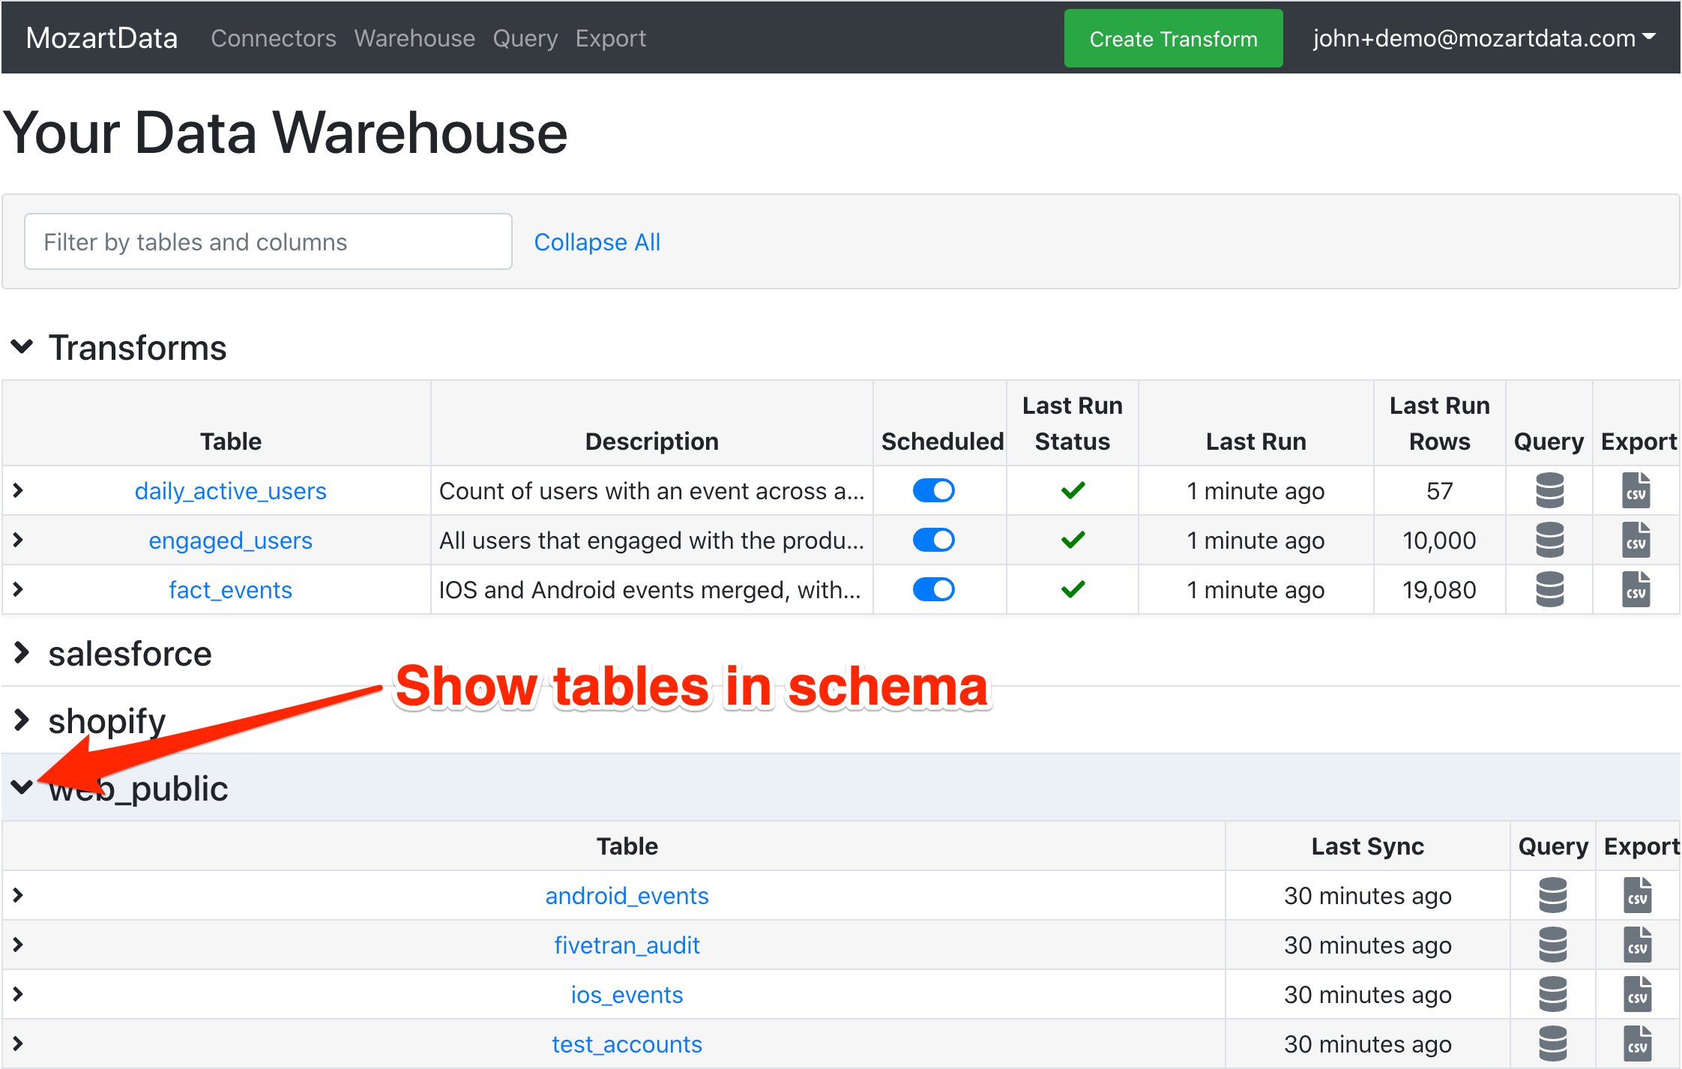This screenshot has height=1069, width=1682.
Task: Expand the android_events table row
Action: [x=19, y=896]
